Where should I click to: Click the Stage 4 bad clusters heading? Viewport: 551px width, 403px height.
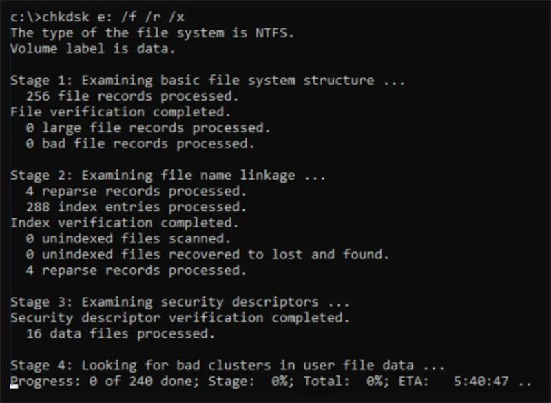point(227,365)
